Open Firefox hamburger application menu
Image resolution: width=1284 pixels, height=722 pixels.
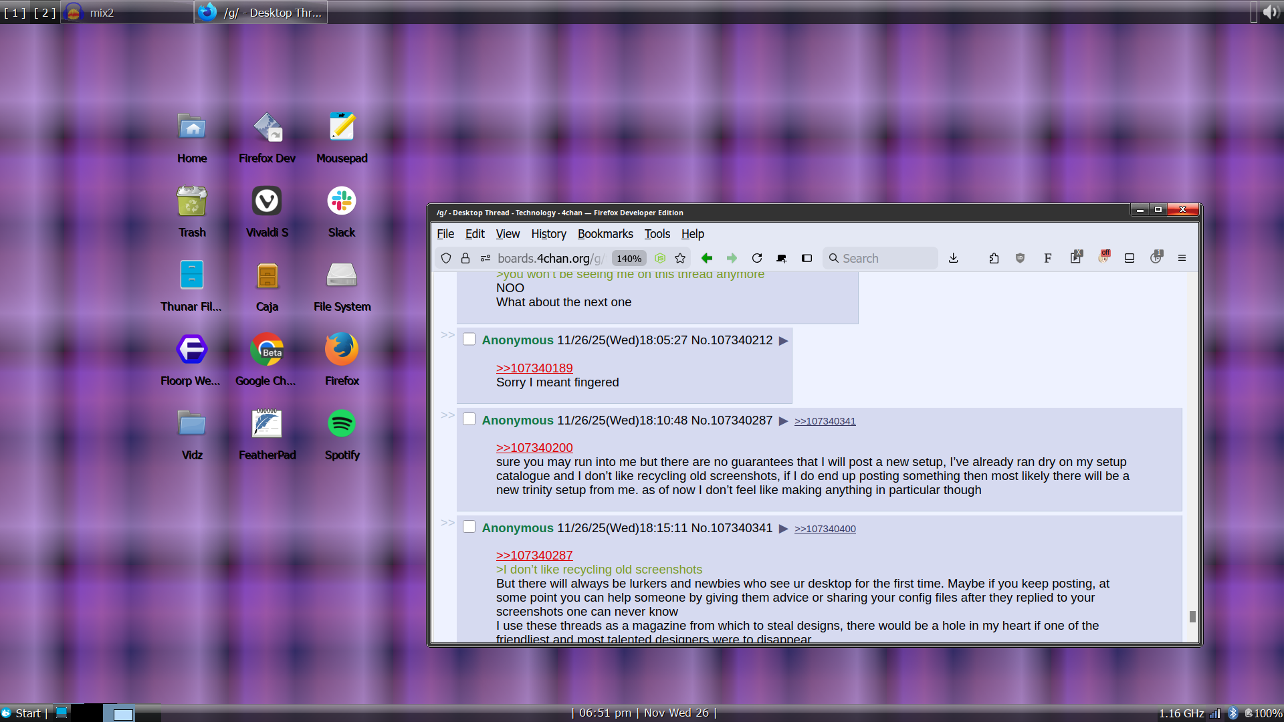point(1182,258)
